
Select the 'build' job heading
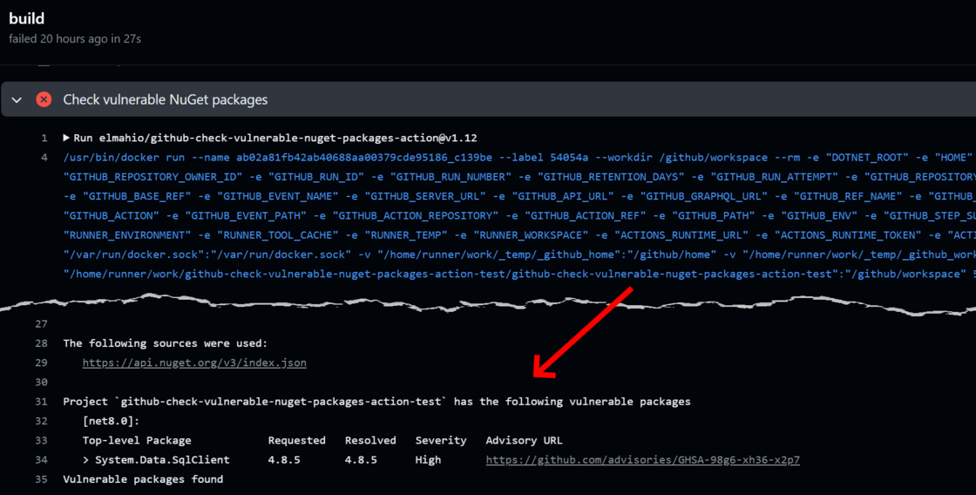point(27,18)
